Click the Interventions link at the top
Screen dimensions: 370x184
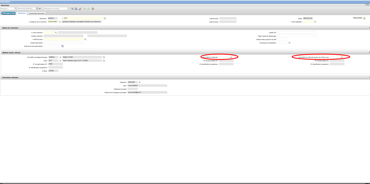(x=5, y=2)
